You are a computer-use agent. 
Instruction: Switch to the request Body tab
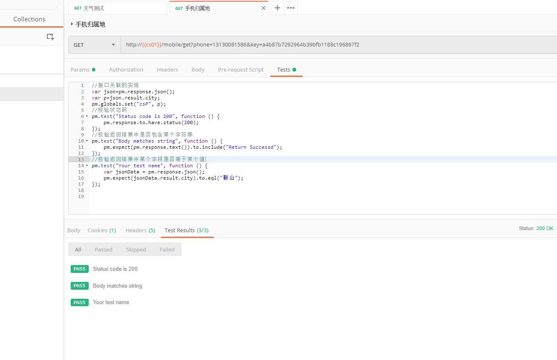coord(198,69)
